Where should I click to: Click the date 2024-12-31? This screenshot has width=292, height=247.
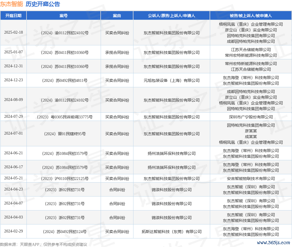[13, 66]
